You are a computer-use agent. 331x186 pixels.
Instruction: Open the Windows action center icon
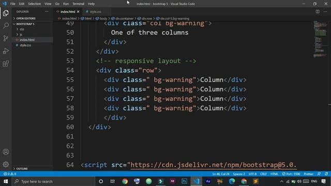pos(323,181)
